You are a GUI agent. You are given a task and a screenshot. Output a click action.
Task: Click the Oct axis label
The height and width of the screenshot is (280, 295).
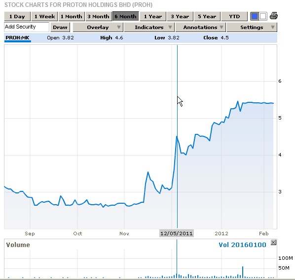[77, 234]
